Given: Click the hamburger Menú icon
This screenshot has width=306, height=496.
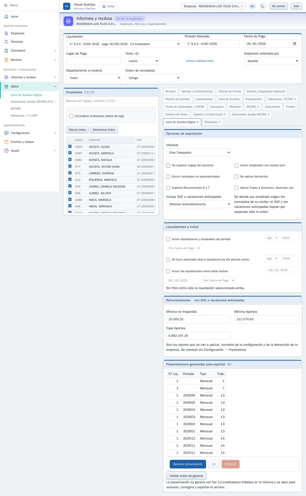Looking at the screenshot, I should point(5,5).
